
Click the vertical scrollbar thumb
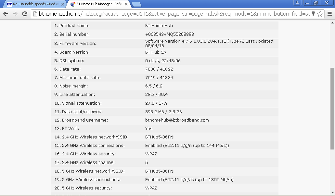[332, 109]
